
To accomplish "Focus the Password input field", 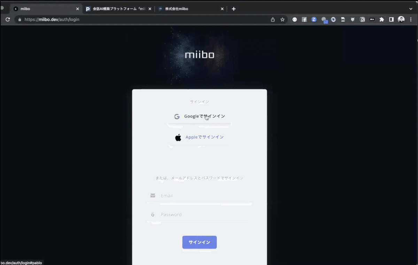I will pyautogui.click(x=200, y=215).
